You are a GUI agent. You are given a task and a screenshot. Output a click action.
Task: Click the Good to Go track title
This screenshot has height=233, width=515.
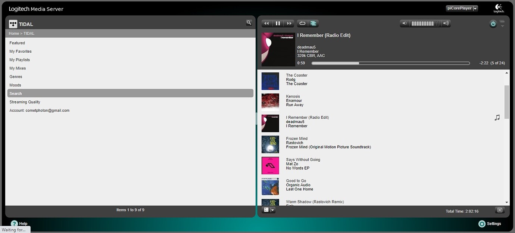tap(296, 181)
